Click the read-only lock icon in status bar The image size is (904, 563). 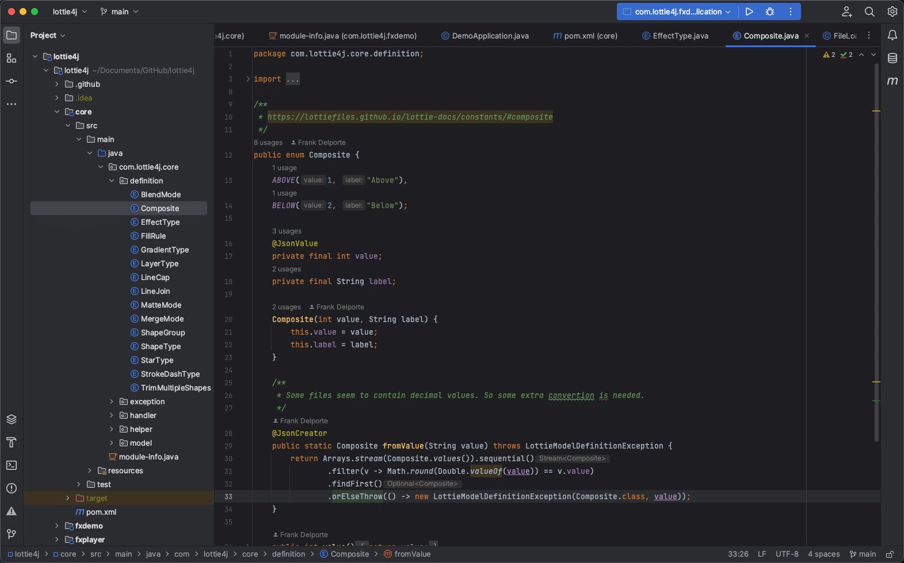(890, 554)
